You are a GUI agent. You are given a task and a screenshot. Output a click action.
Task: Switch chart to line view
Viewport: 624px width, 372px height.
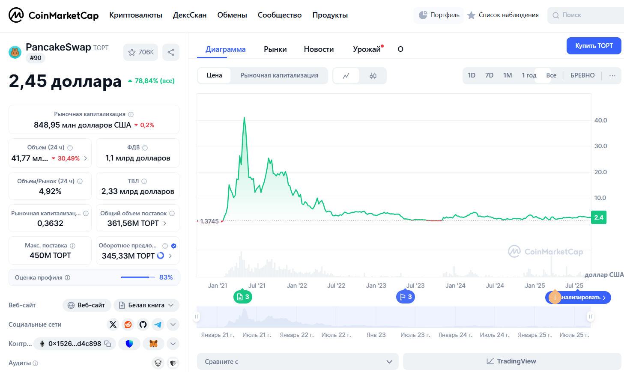pos(346,76)
